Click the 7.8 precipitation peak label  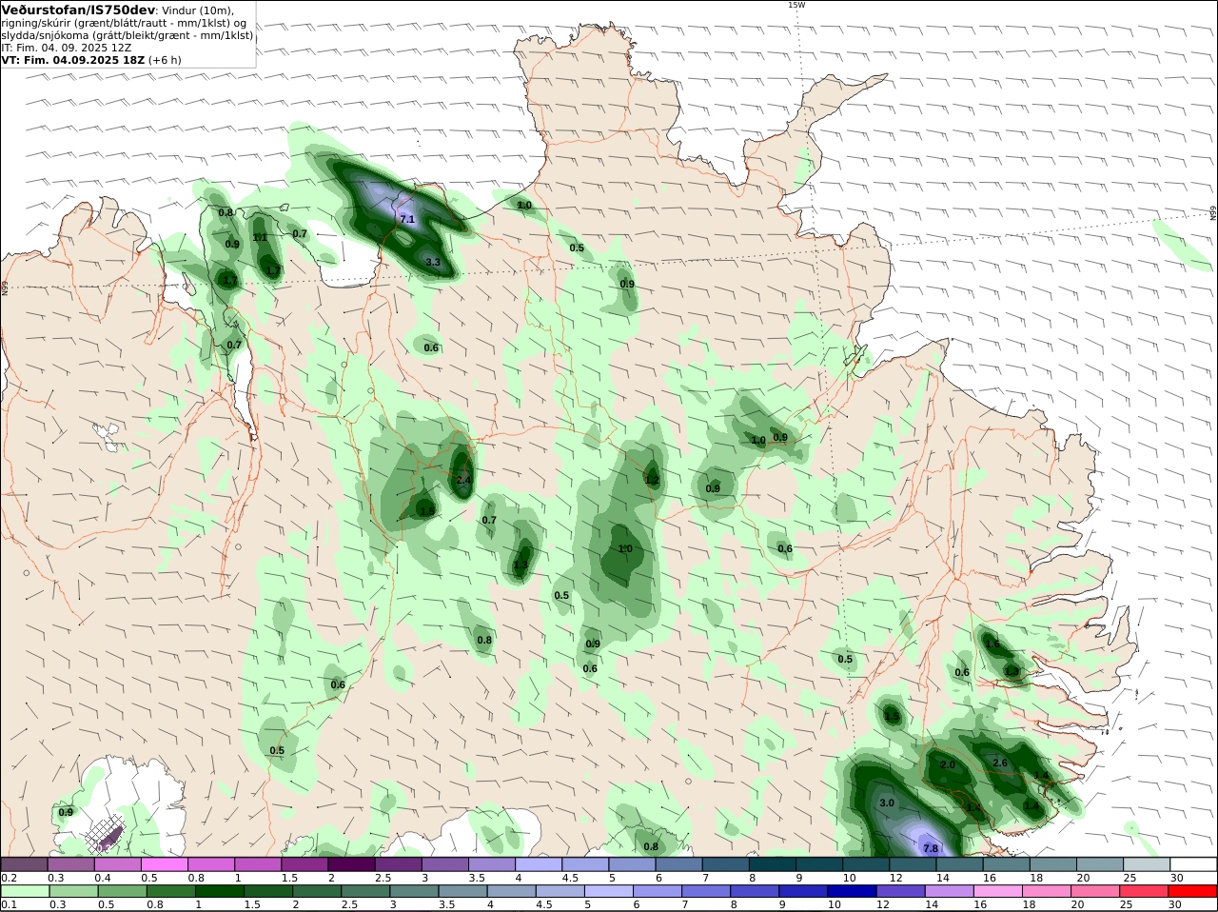(931, 848)
